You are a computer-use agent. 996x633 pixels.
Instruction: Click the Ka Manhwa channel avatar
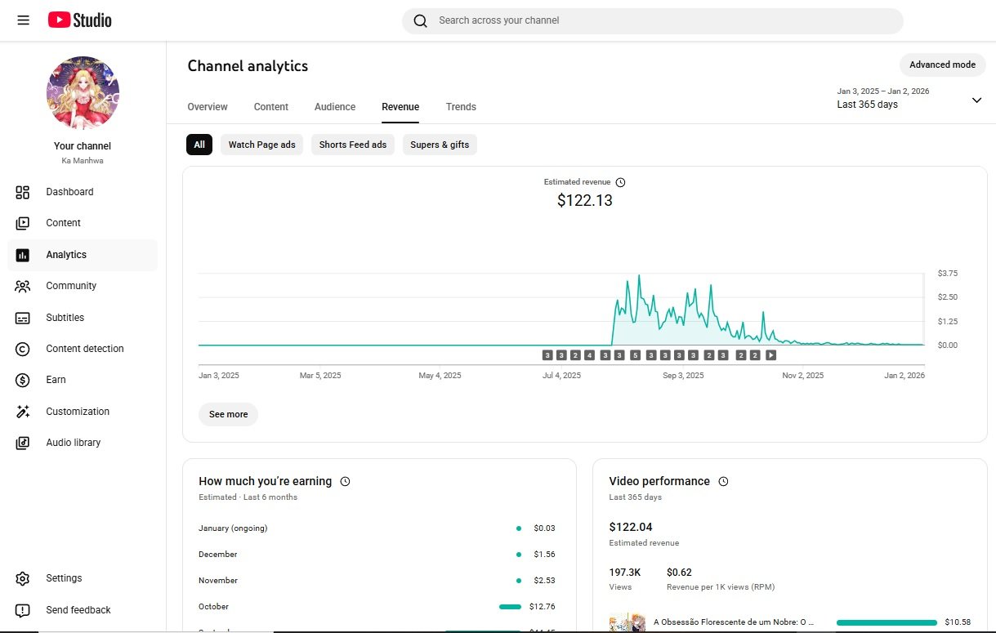click(x=83, y=93)
